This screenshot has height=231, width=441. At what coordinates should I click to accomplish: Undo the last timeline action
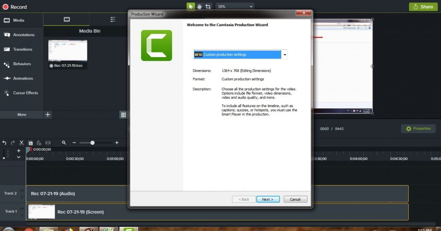4,143
